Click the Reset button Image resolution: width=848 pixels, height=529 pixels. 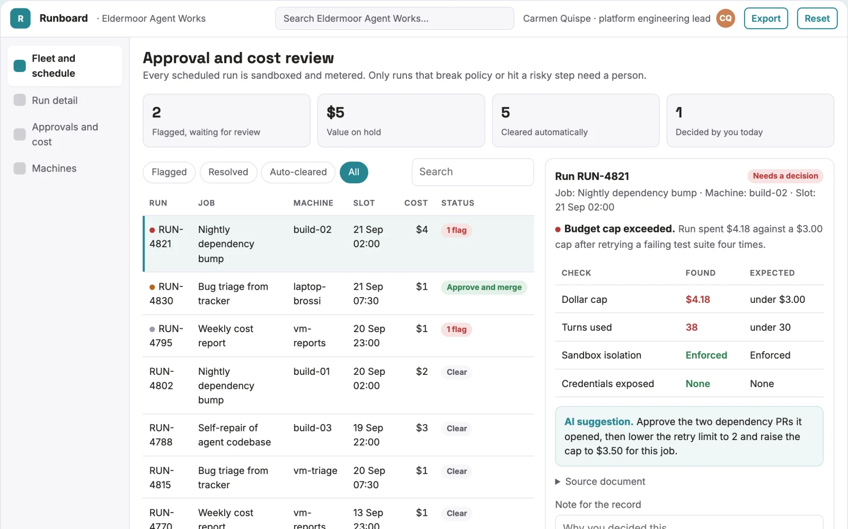(817, 19)
